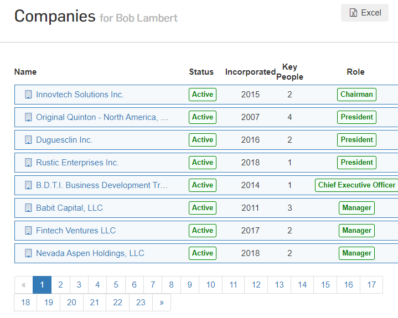This screenshot has height=318, width=398.
Task: Click the spreadsheet icon in the Excel button
Action: (x=353, y=13)
